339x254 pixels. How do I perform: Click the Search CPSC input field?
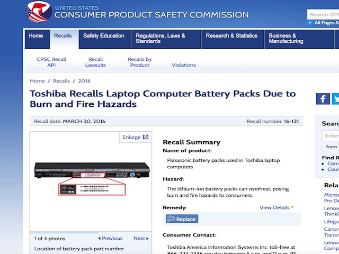324,14
